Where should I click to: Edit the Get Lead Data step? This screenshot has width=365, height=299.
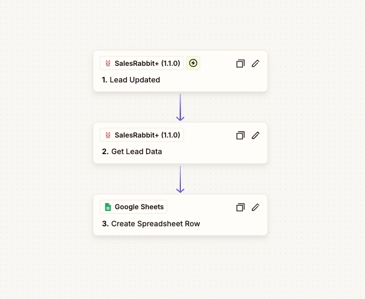click(256, 135)
